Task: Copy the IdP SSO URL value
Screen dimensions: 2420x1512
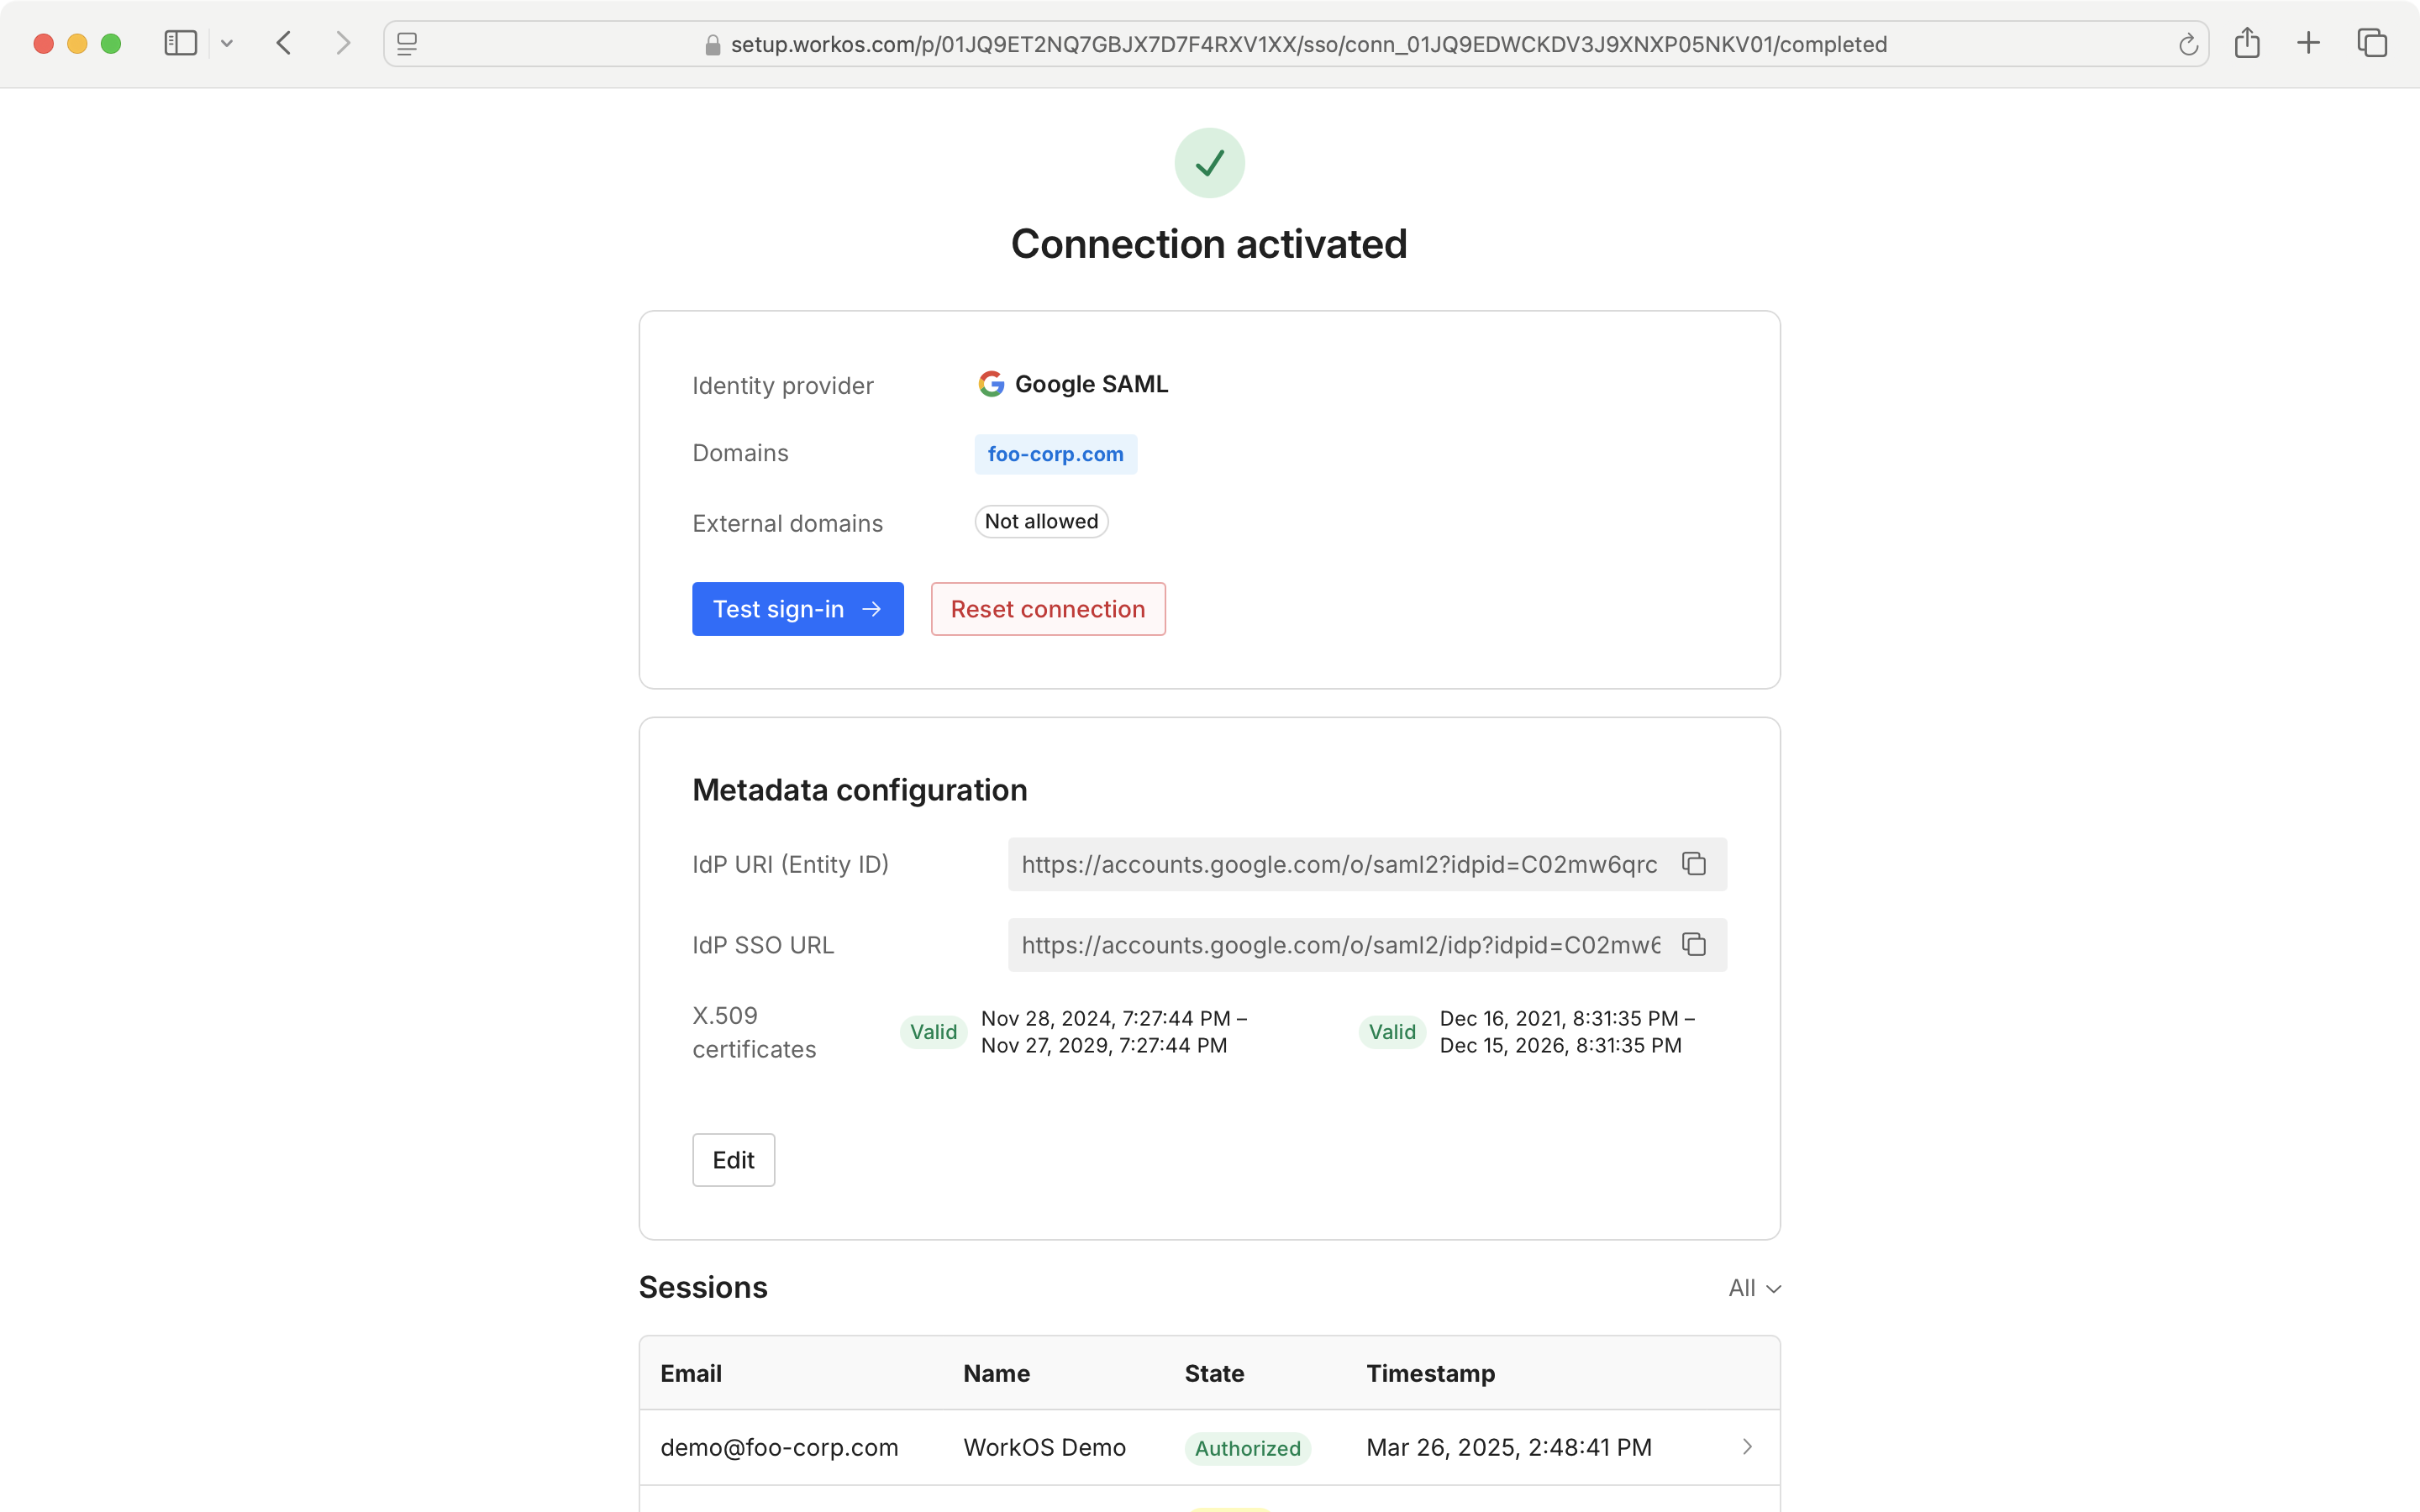Action: [1693, 945]
